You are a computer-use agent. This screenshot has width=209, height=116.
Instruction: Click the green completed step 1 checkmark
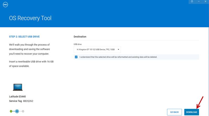tap(11, 111)
